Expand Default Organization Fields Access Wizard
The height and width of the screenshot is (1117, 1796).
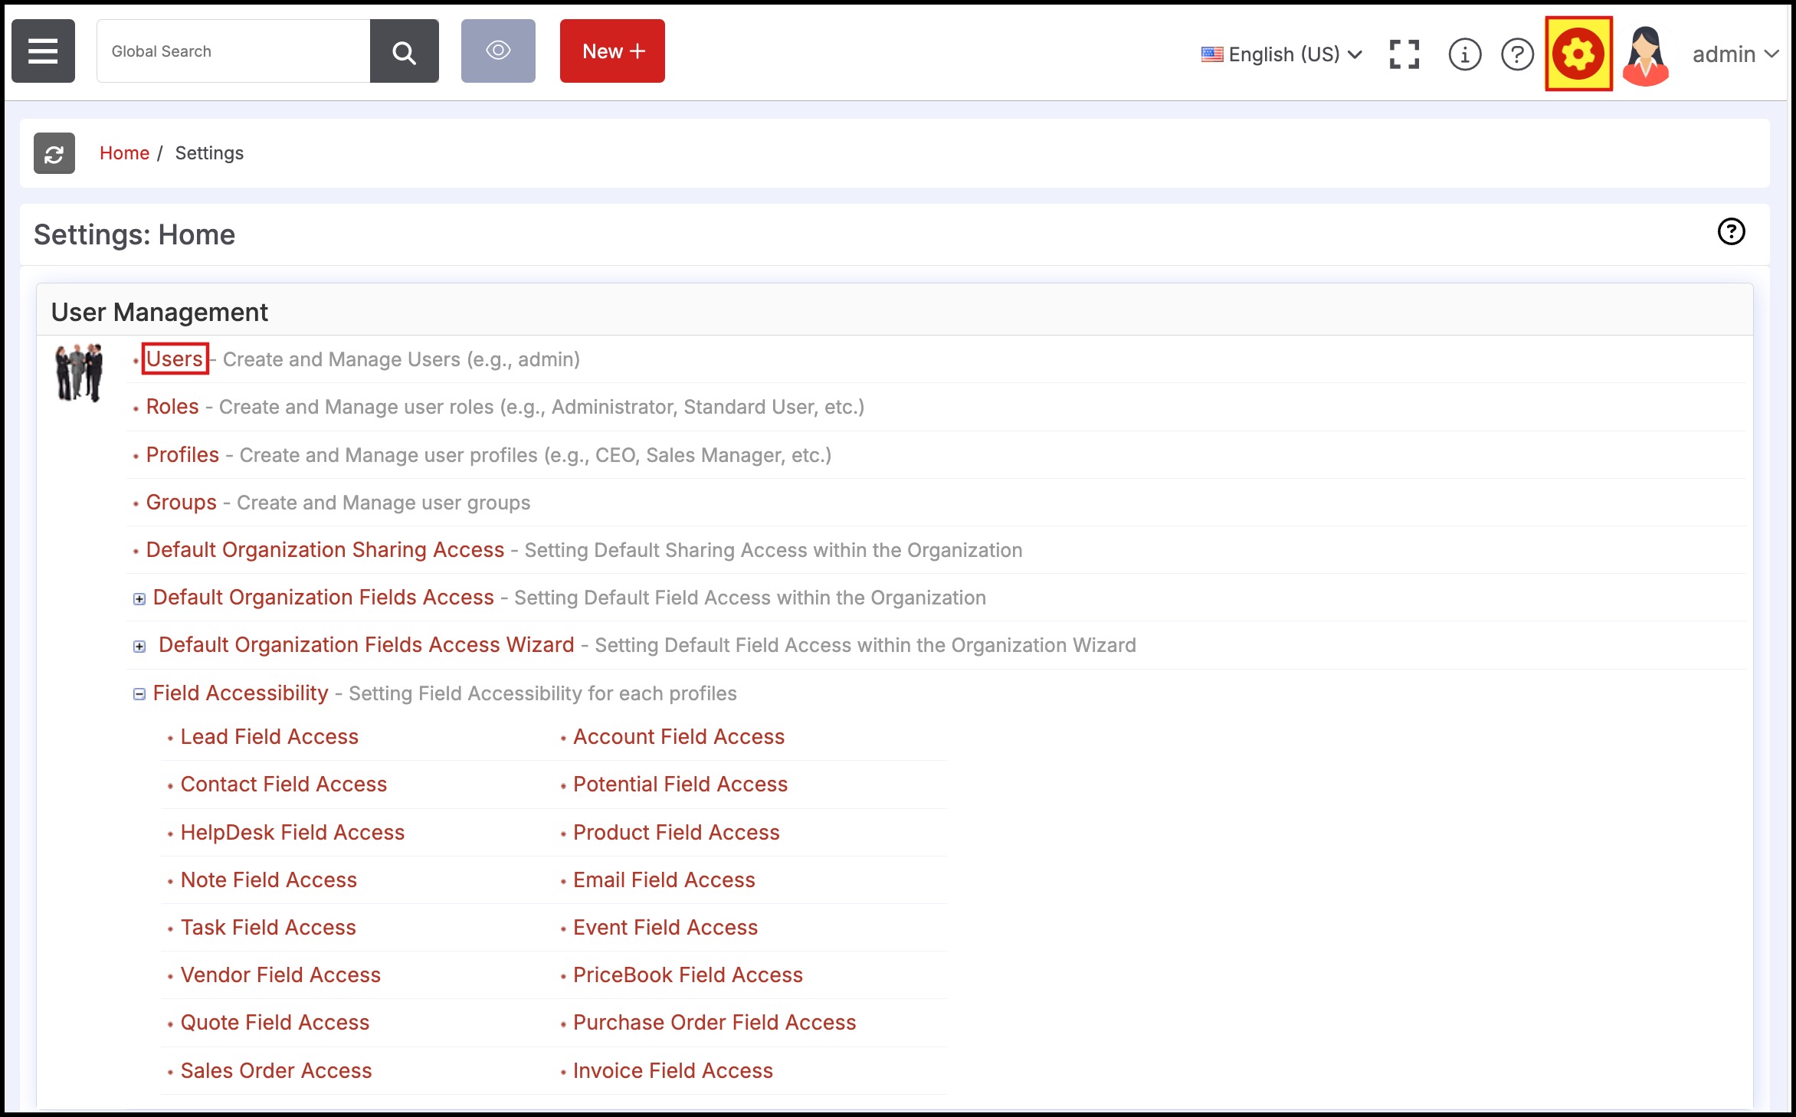click(139, 647)
